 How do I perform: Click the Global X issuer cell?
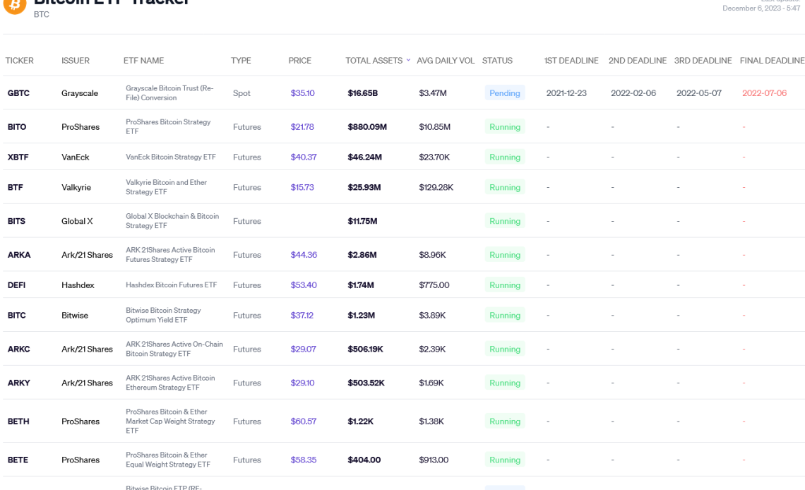(x=77, y=221)
